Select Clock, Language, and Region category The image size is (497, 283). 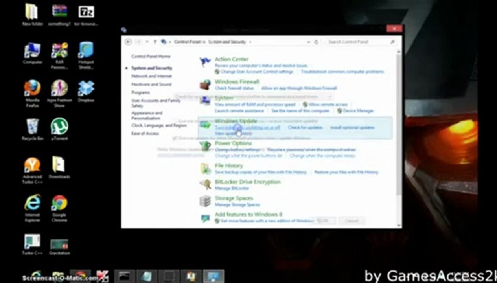159,125
